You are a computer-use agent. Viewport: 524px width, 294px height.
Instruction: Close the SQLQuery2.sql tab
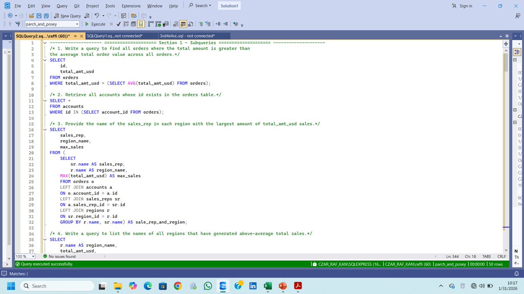point(81,36)
